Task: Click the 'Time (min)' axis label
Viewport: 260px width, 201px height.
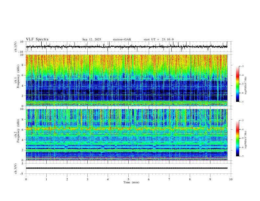Action: pyautogui.click(x=131, y=182)
